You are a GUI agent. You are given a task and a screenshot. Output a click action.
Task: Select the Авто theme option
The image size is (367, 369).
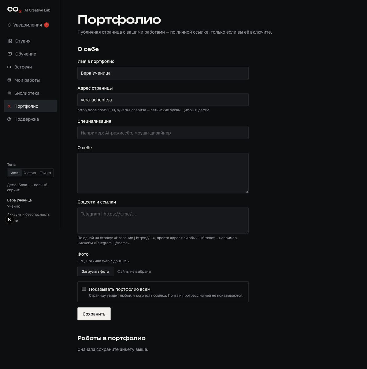click(15, 173)
